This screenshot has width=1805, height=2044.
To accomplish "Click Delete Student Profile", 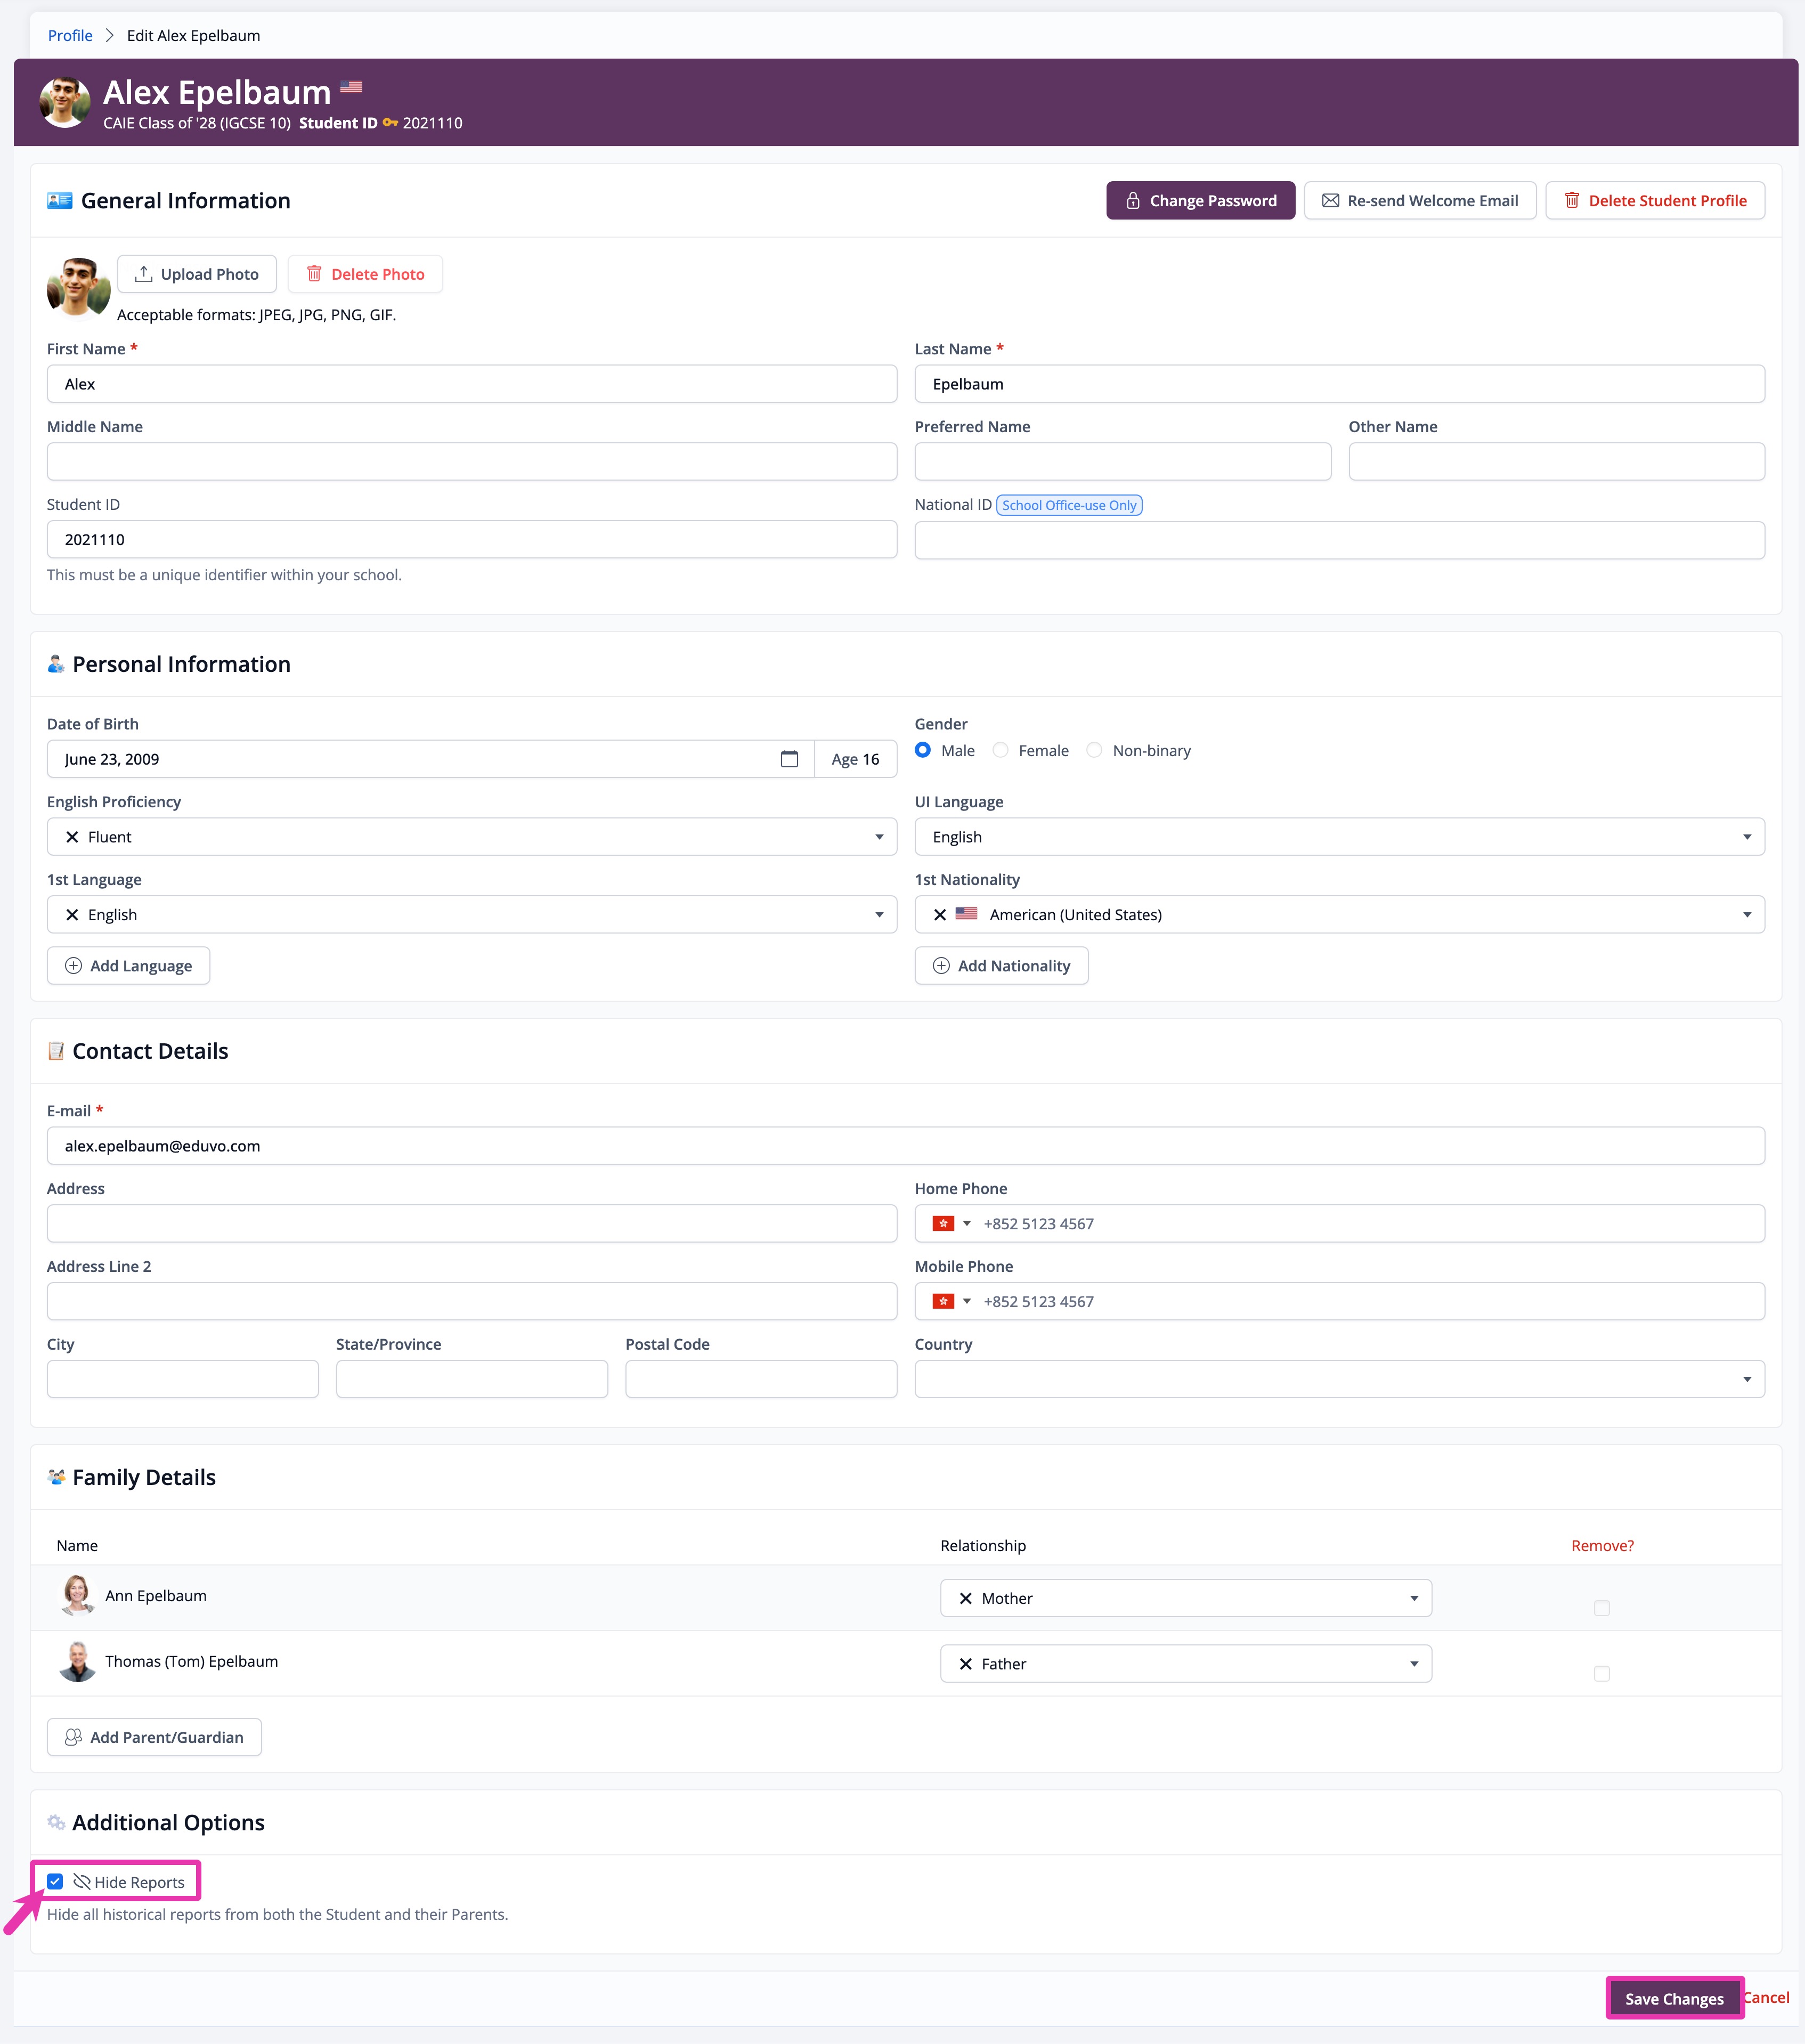I will [1654, 200].
